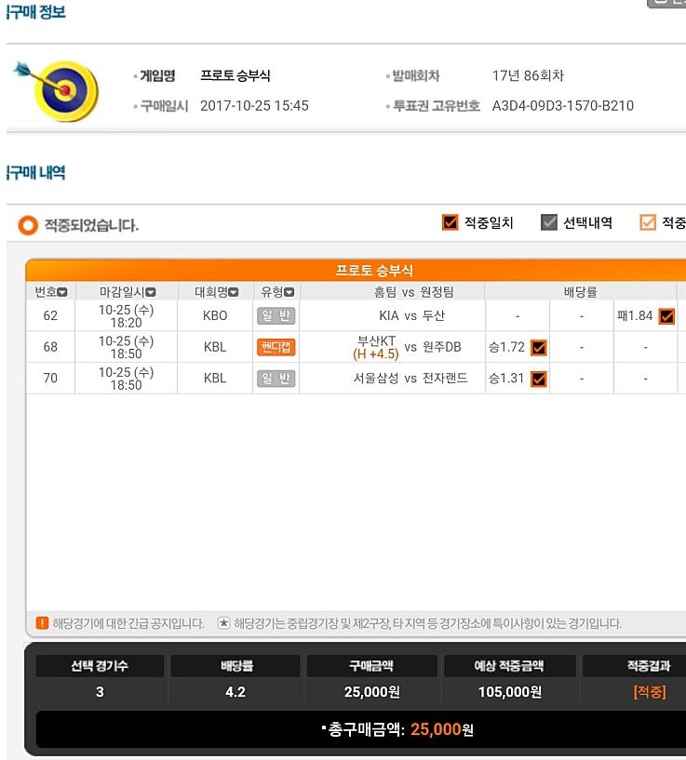Click the 적중되었습니다 status message

tap(92, 225)
